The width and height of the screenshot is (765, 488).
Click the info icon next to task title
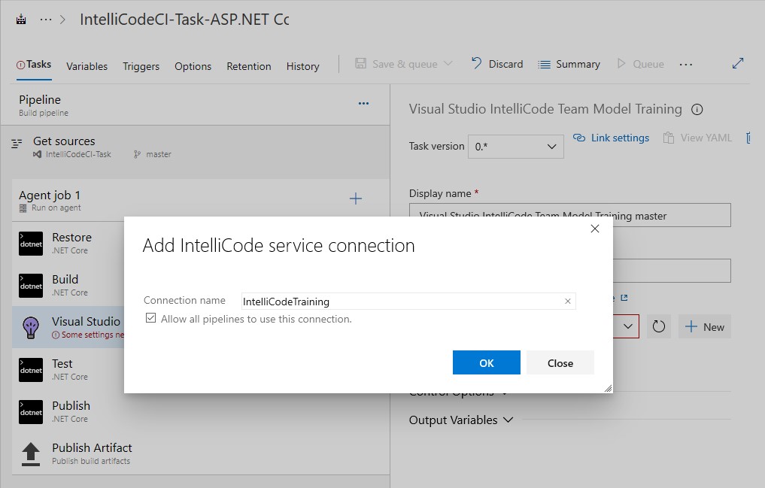pos(697,110)
